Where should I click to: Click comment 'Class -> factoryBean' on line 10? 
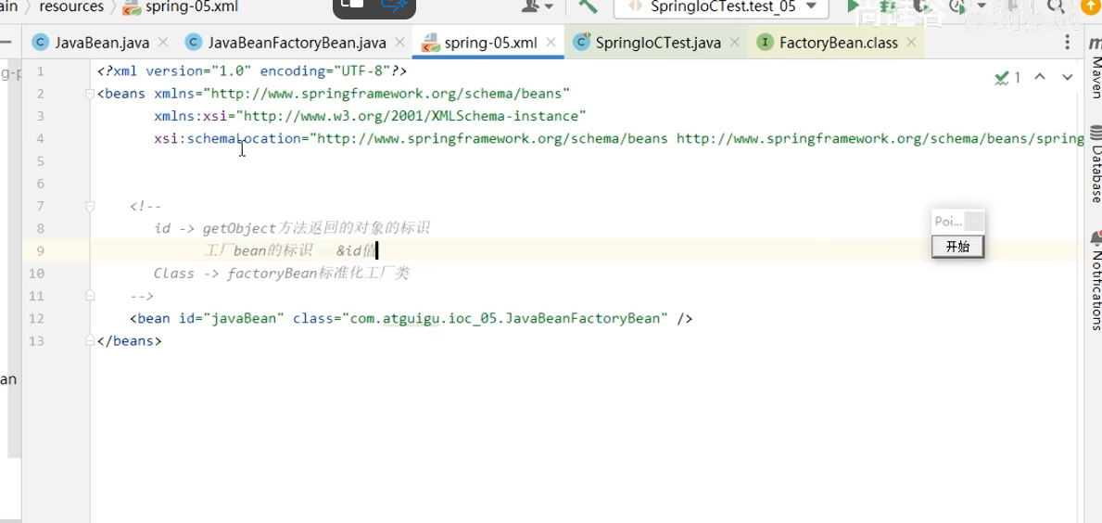236,274
